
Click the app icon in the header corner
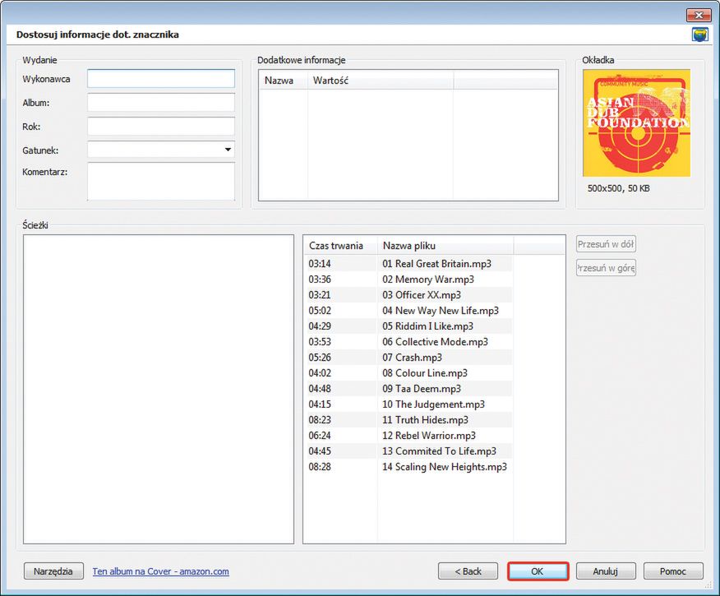[699, 35]
